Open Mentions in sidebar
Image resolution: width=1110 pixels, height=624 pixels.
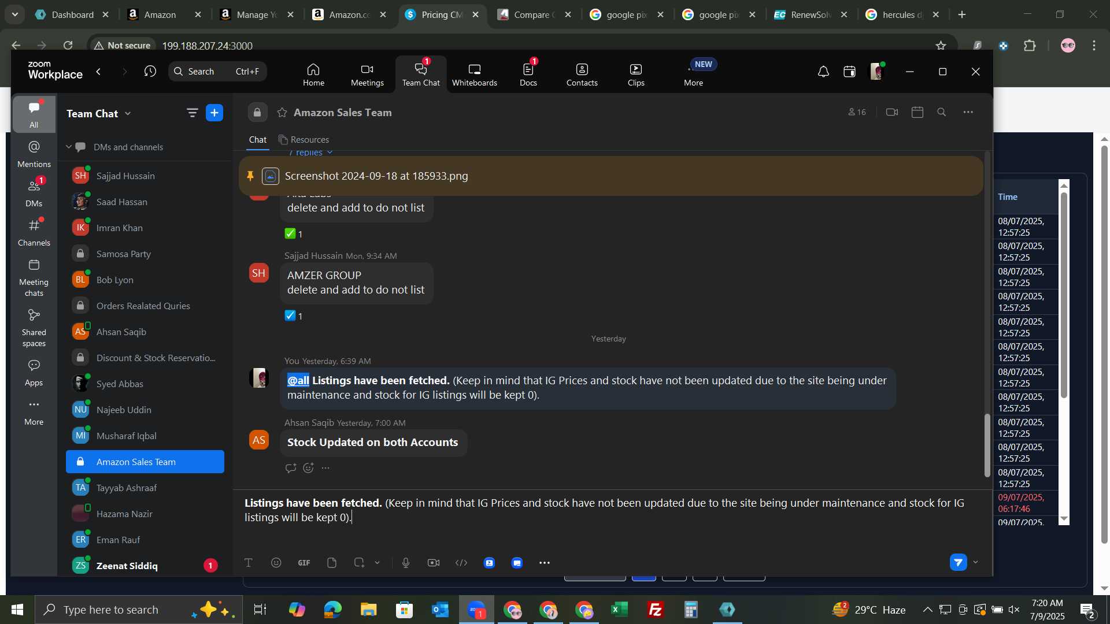tap(34, 154)
